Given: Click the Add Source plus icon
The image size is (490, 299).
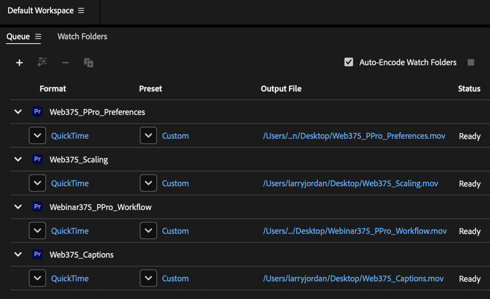Looking at the screenshot, I should pyautogui.click(x=19, y=63).
